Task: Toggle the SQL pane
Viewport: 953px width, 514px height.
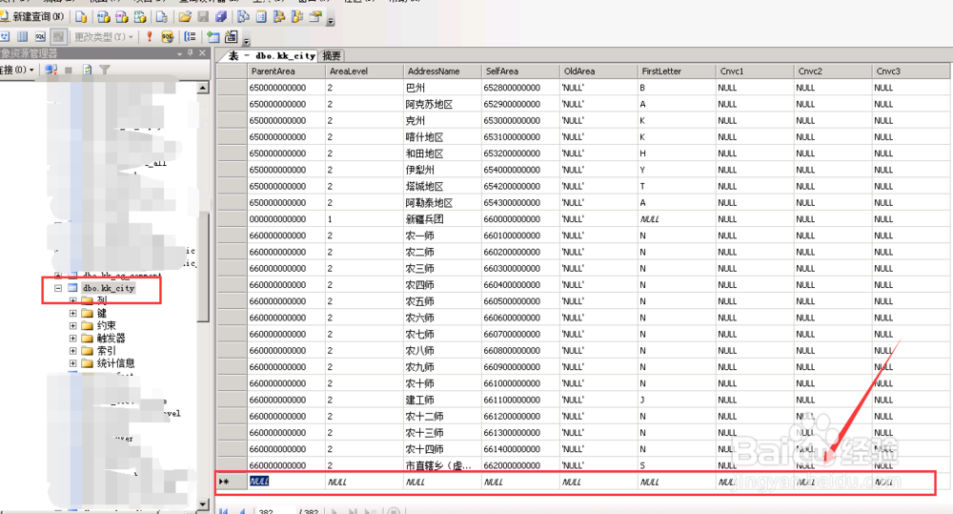Action: [x=40, y=36]
